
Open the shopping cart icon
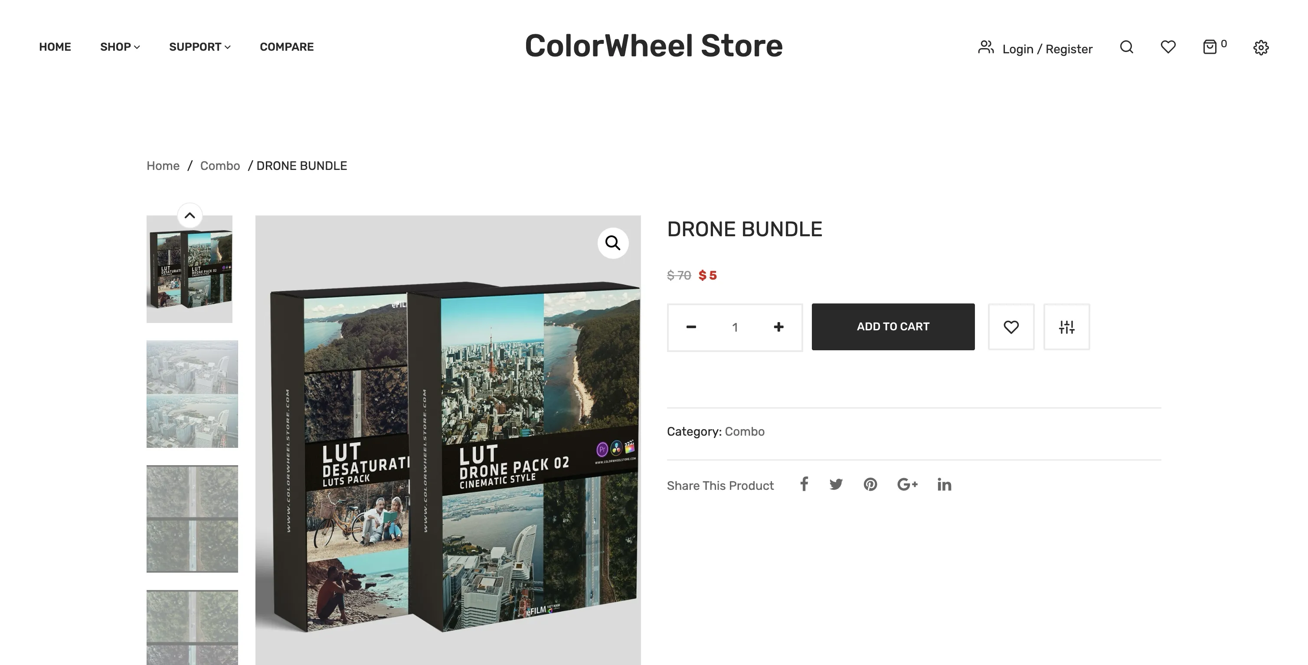click(1210, 47)
